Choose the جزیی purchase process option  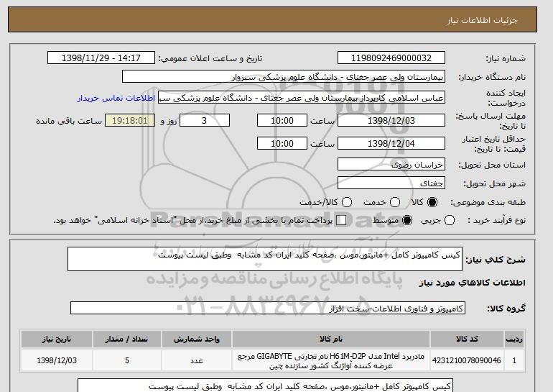coord(450,220)
